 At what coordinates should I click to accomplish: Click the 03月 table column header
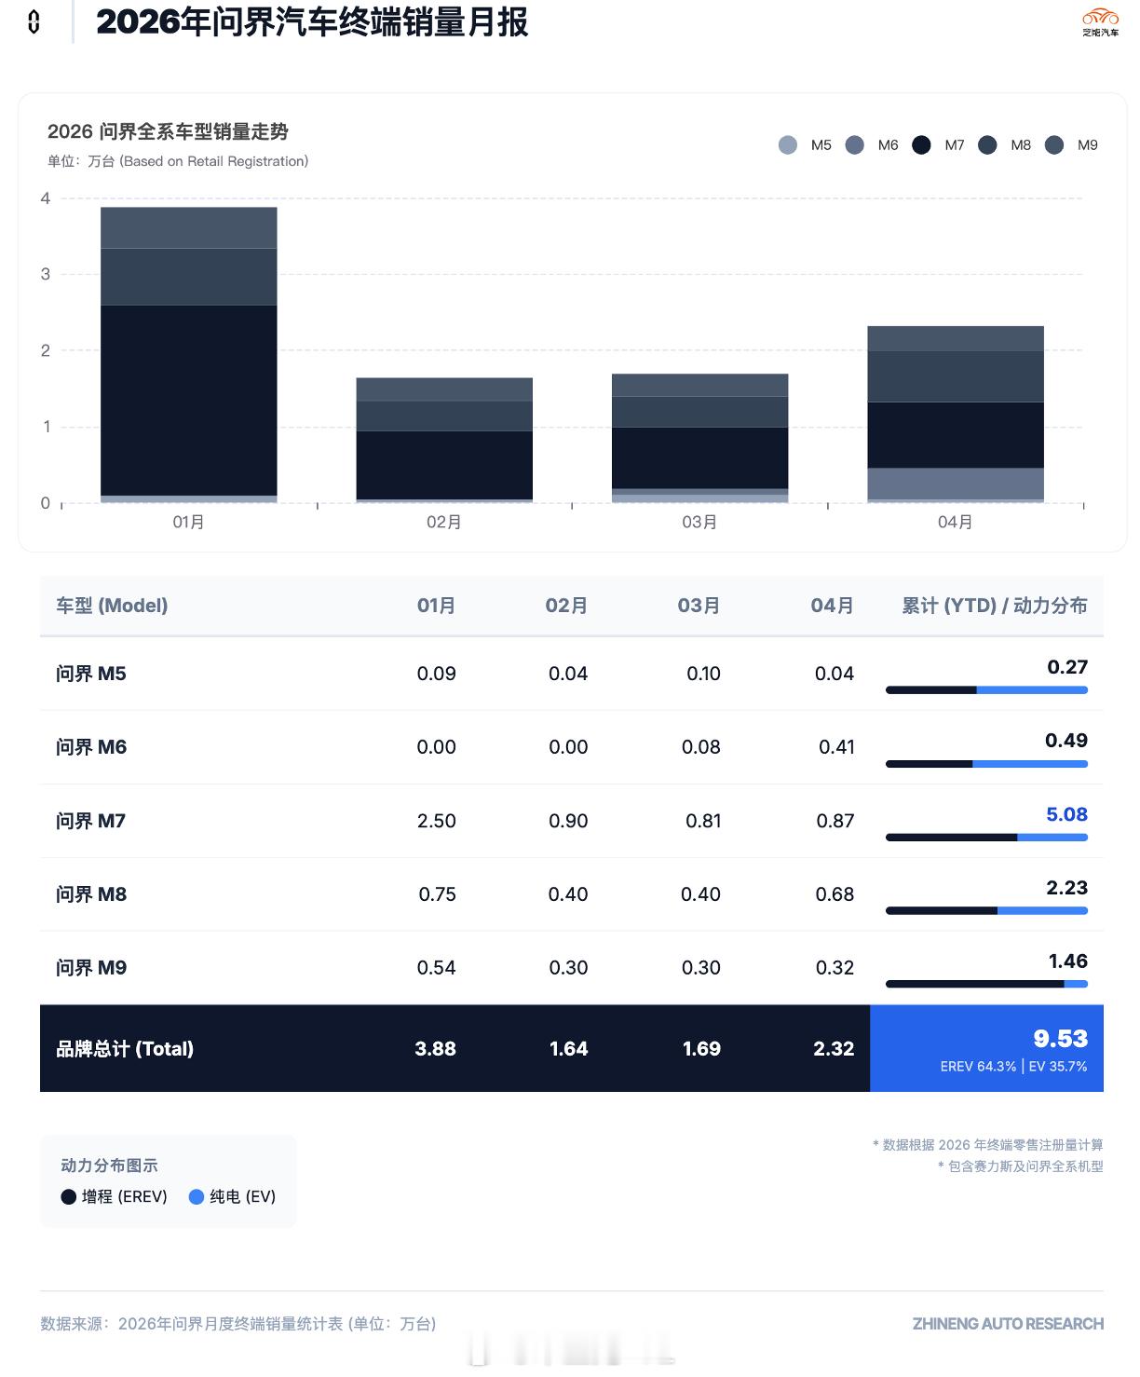pyautogui.click(x=699, y=606)
